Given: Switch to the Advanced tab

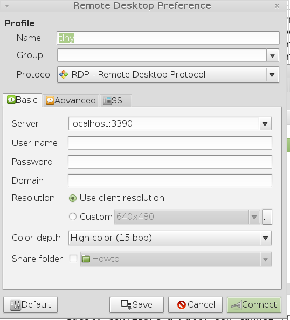Looking at the screenshot, I should tap(71, 100).
